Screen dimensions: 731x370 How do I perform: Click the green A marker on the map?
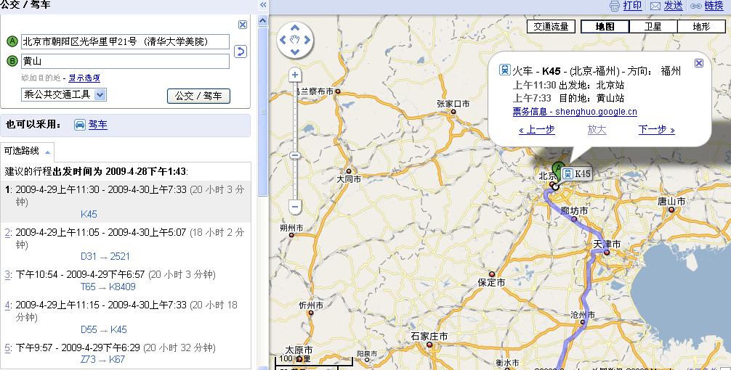coord(558,170)
